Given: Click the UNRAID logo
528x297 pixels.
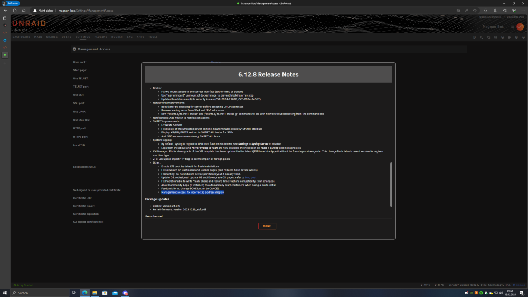Looking at the screenshot, I should 29,23.
